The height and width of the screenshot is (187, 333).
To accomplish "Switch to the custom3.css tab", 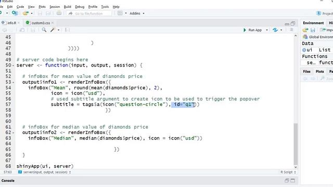I will (41, 23).
